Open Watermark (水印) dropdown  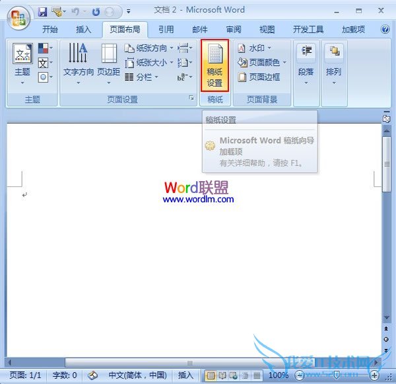(255, 48)
